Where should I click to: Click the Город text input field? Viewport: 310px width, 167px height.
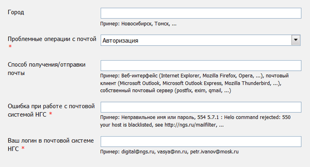click(x=201, y=13)
